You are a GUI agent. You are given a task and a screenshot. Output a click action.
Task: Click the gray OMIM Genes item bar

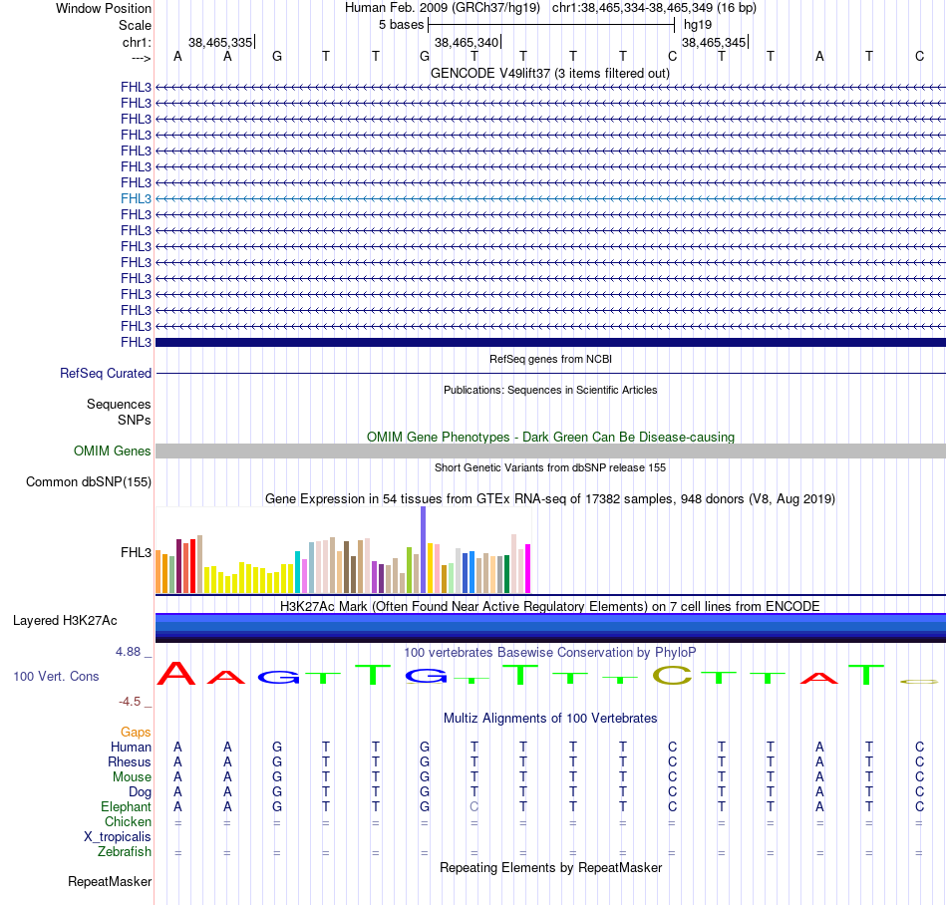(x=550, y=451)
